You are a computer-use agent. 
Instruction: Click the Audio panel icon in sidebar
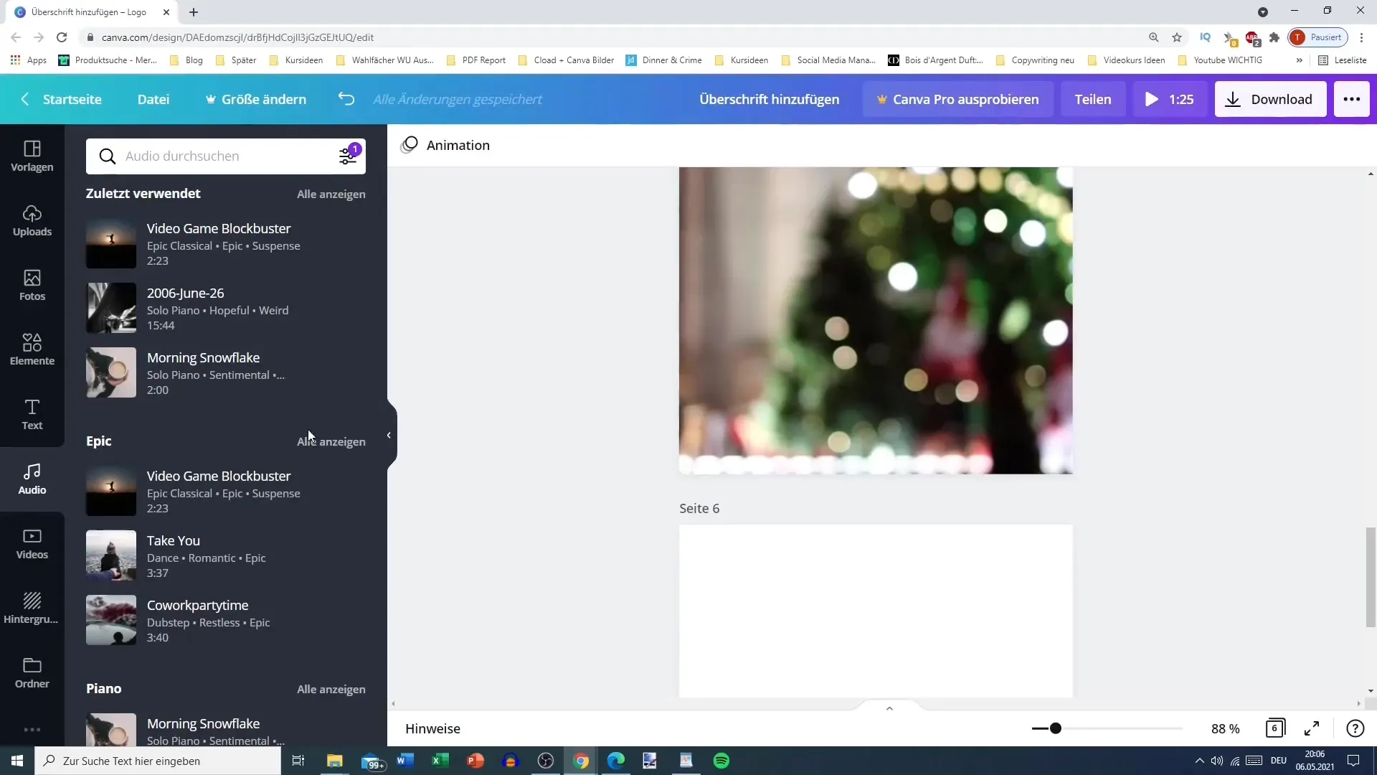(32, 478)
